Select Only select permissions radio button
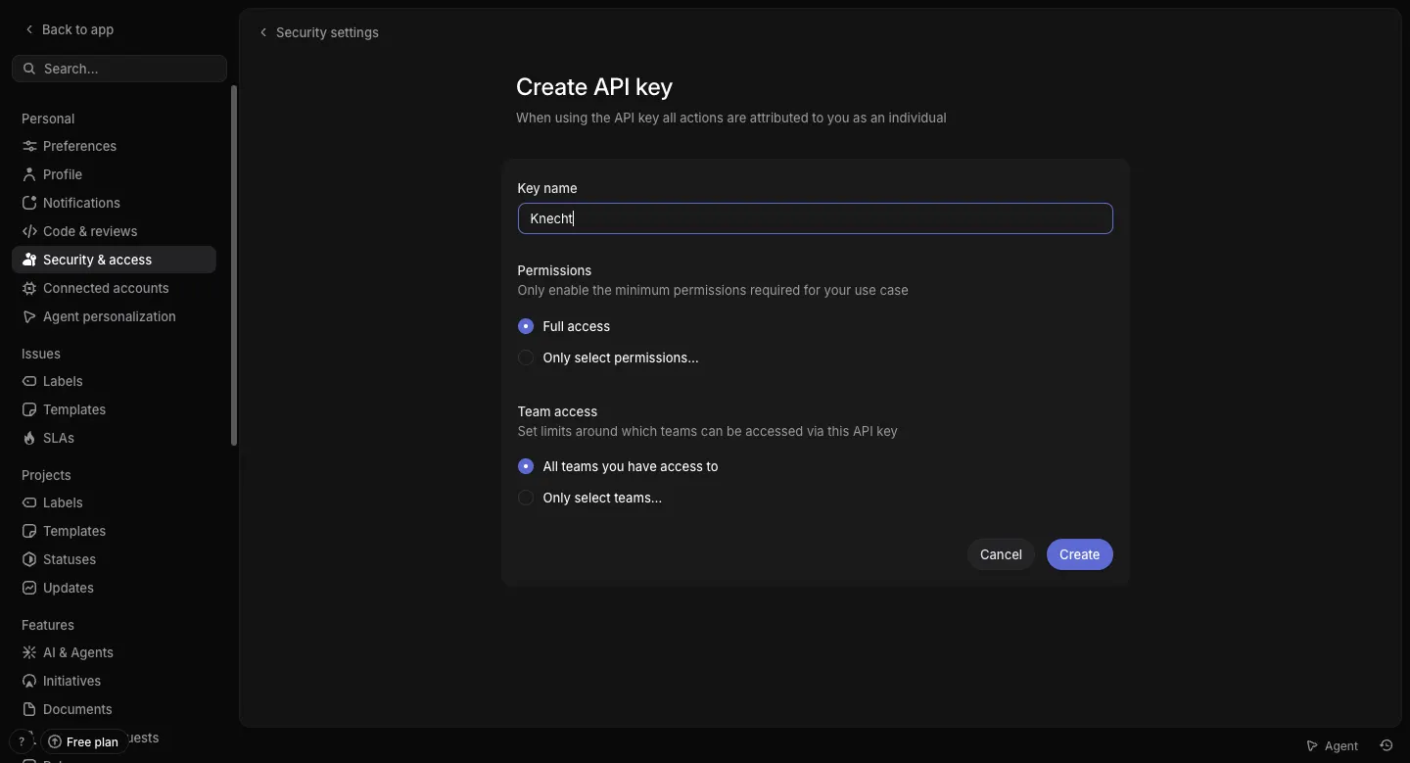This screenshot has width=1410, height=763. [x=526, y=358]
